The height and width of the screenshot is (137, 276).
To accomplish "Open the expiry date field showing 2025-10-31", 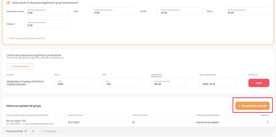I will pos(218,83).
